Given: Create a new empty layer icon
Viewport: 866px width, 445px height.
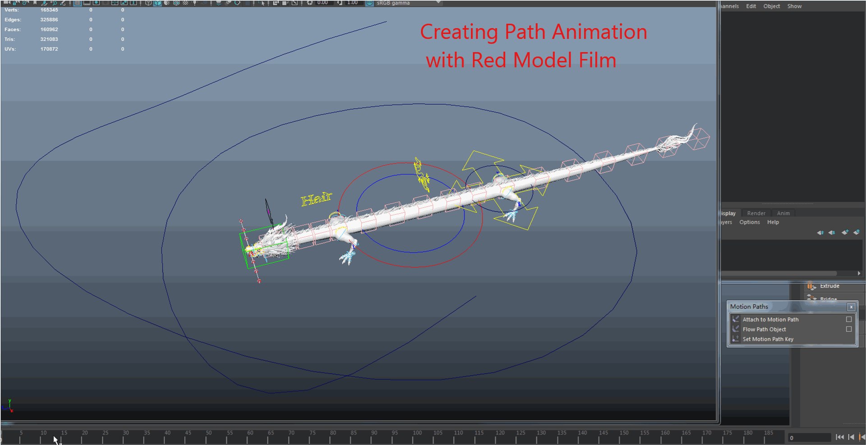Looking at the screenshot, I should click(x=845, y=233).
